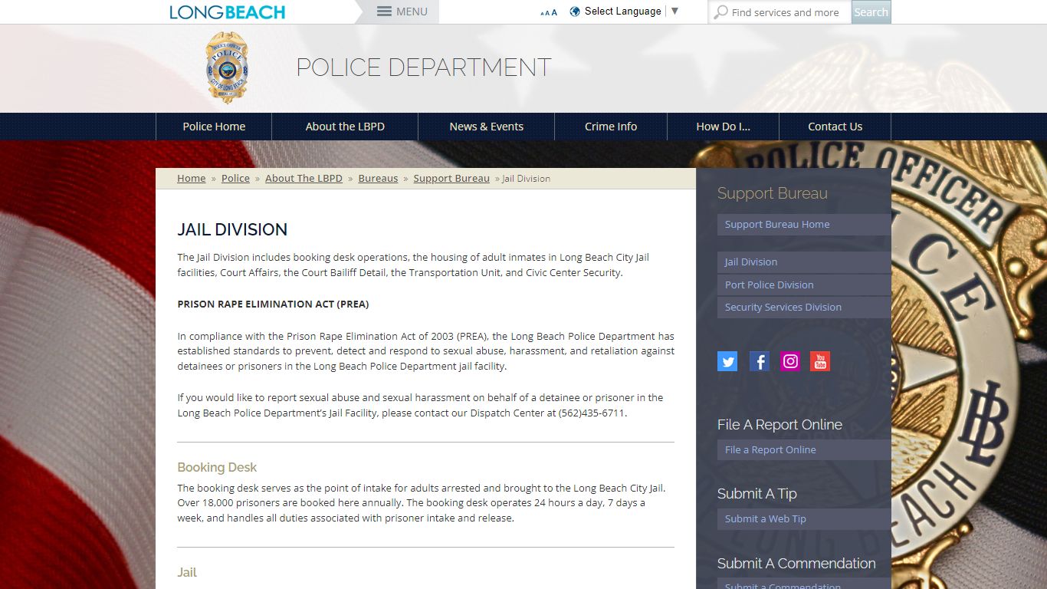Viewport: 1047px width, 589px height.
Task: Open Contact Us from the navigation bar
Action: click(x=835, y=126)
